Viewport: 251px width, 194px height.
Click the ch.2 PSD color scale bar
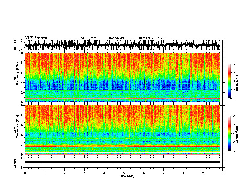tap(229, 133)
